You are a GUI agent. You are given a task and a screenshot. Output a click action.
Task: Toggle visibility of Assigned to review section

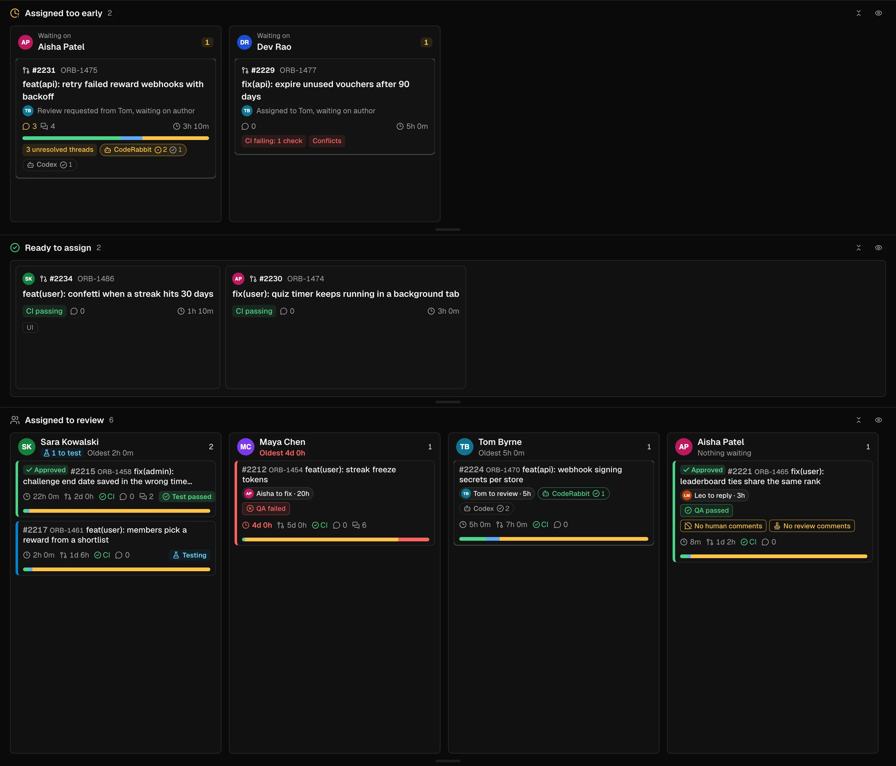[x=878, y=420]
